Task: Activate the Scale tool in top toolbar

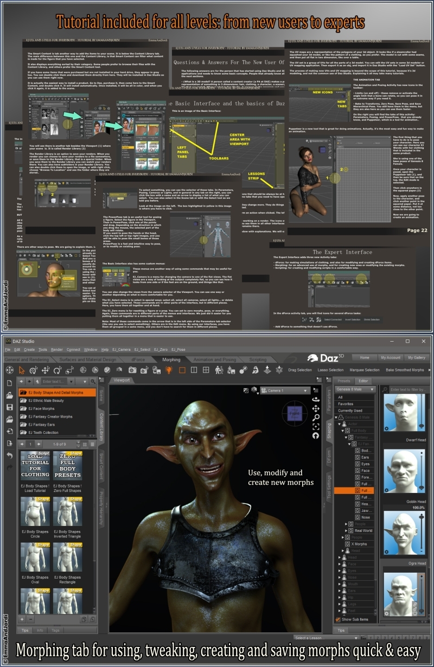Action: click(70, 370)
